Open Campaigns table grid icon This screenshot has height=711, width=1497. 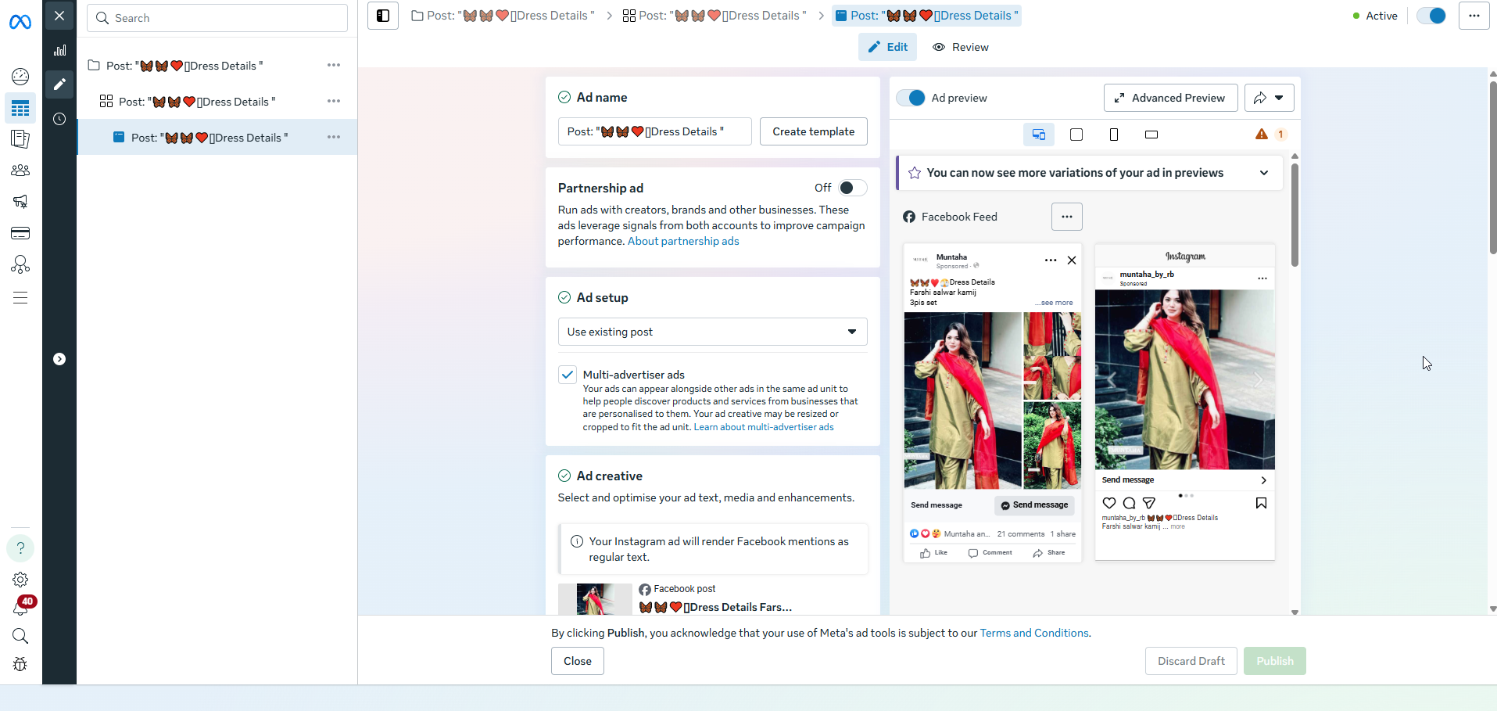20,108
